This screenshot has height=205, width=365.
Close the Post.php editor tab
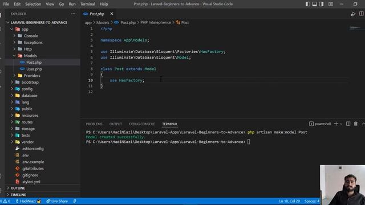(112, 14)
